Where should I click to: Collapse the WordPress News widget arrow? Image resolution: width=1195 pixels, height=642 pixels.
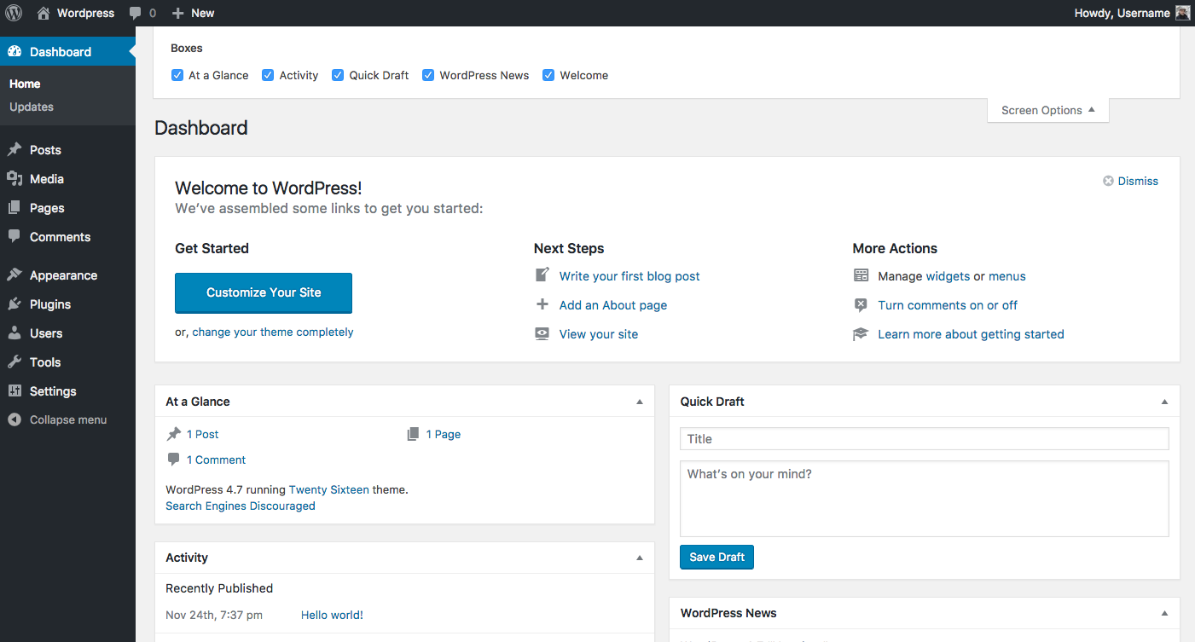click(1165, 613)
